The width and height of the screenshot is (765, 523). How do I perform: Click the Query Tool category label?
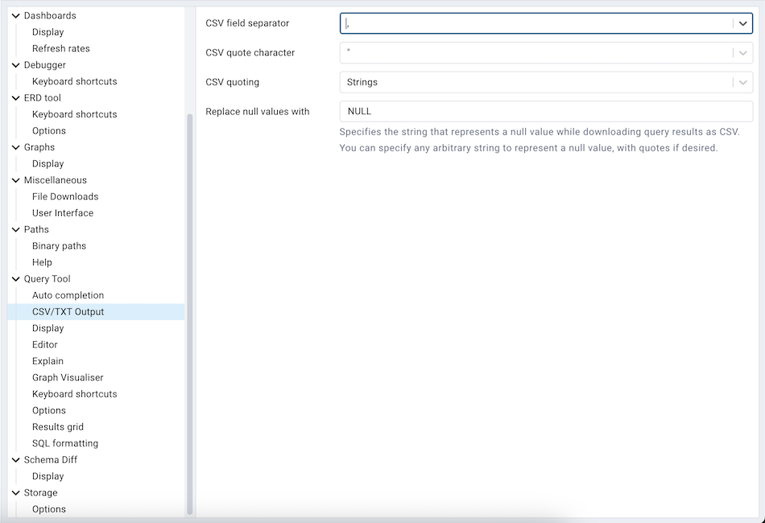point(47,279)
